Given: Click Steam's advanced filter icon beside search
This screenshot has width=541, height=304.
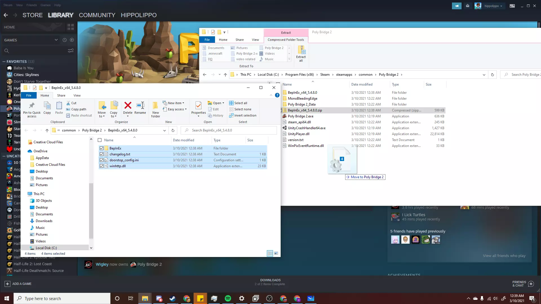Looking at the screenshot, I should pyautogui.click(x=71, y=51).
